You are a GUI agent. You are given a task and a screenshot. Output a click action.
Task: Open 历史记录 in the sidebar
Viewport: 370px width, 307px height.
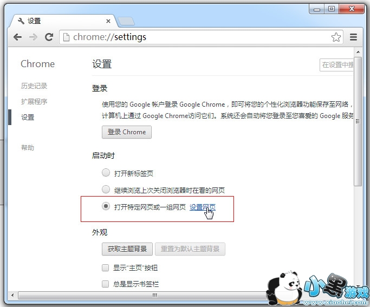[34, 86]
